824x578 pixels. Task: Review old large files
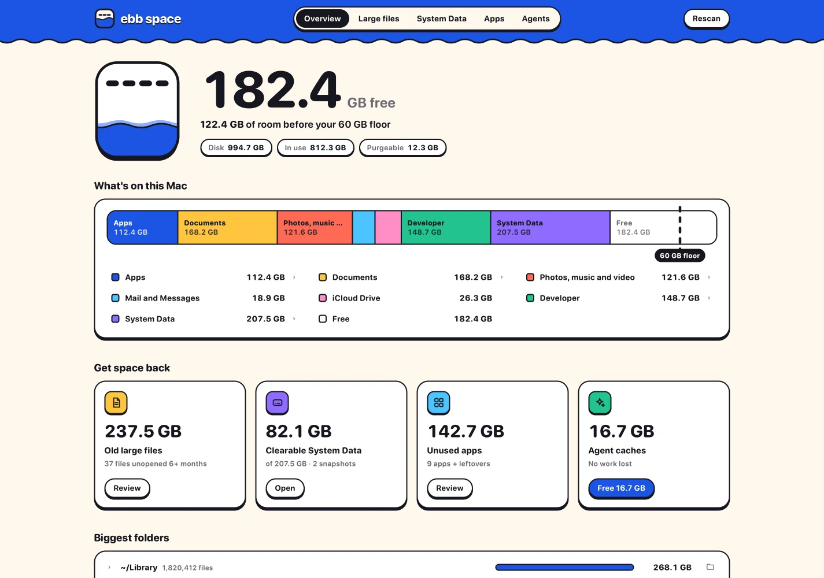pyautogui.click(x=127, y=488)
